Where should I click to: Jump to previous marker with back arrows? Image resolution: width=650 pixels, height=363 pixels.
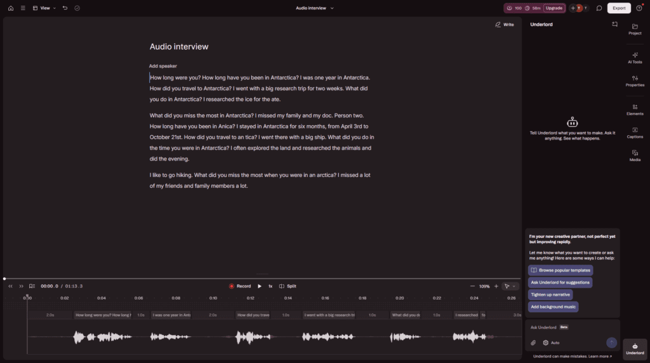[x=10, y=286]
